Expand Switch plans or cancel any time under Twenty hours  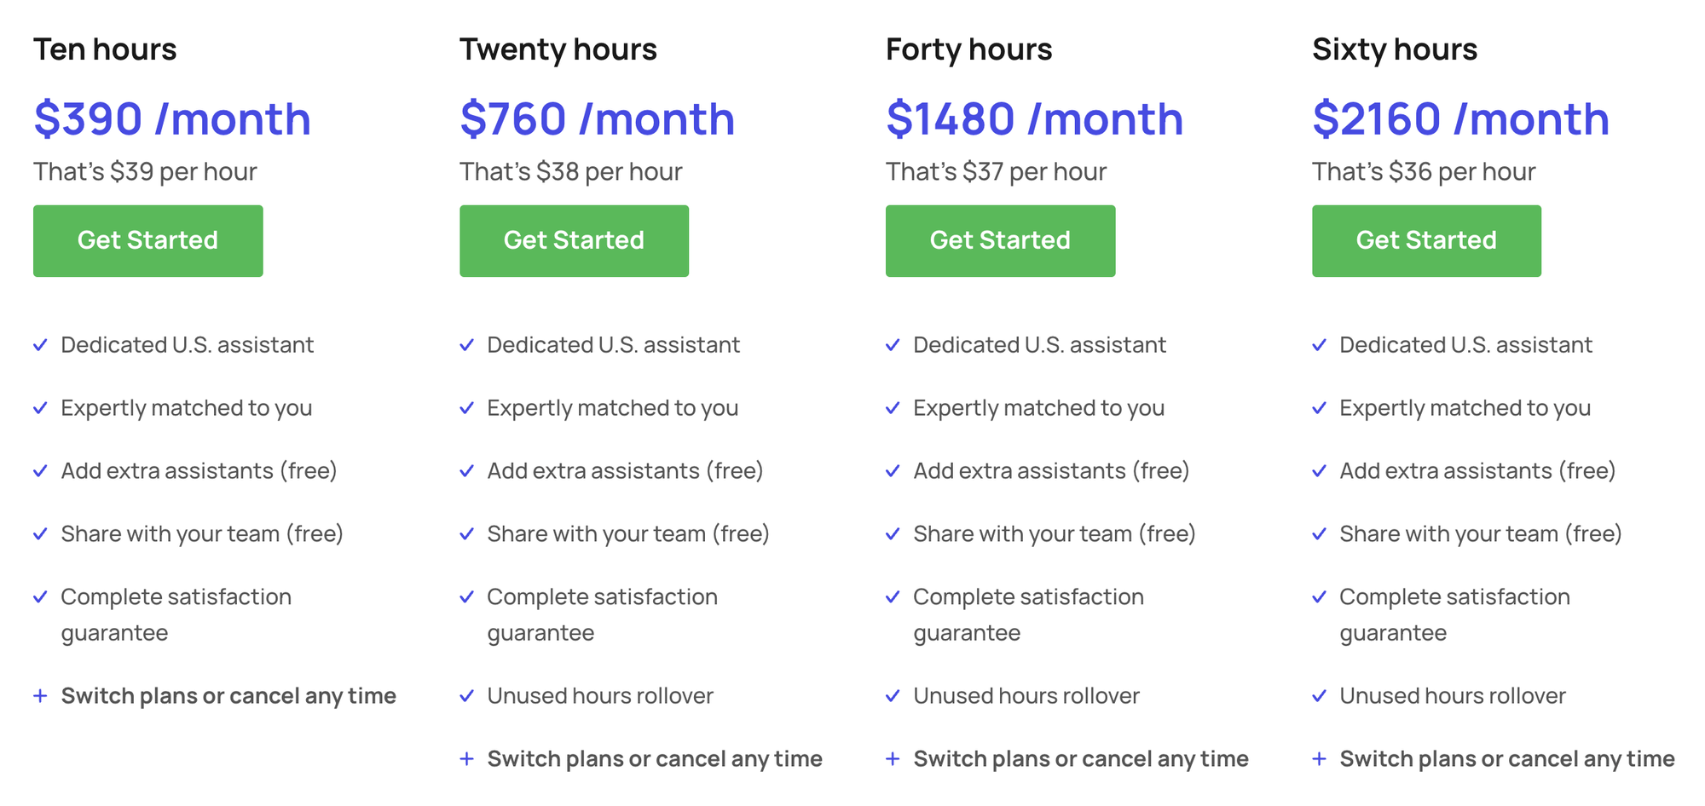point(466,758)
